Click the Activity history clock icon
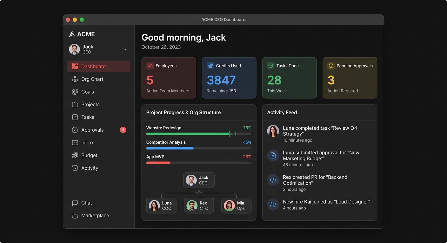 click(75, 168)
